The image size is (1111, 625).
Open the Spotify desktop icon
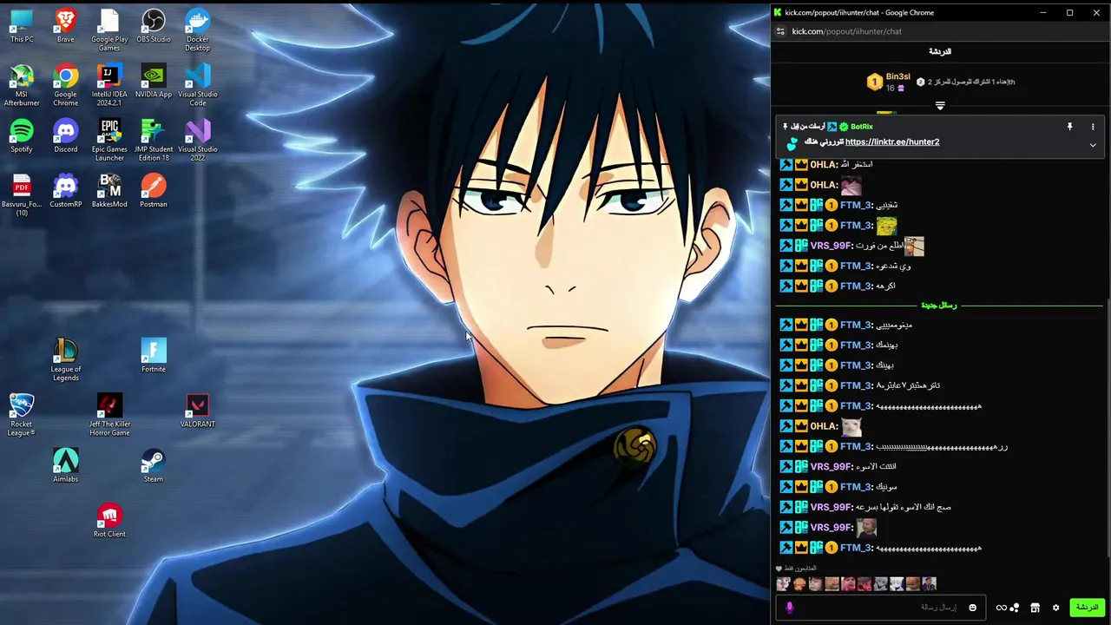click(x=22, y=135)
